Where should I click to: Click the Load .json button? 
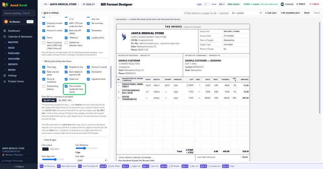coord(271,13)
